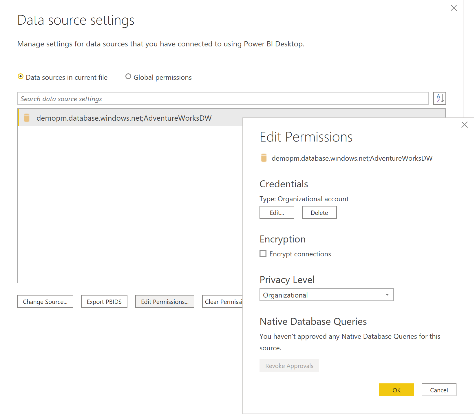Image resolution: width=475 pixels, height=415 pixels.
Task: Close the Data source settings dialog
Action: tap(454, 8)
